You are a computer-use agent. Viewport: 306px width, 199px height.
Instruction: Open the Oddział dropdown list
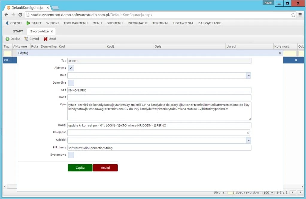coord(249,141)
